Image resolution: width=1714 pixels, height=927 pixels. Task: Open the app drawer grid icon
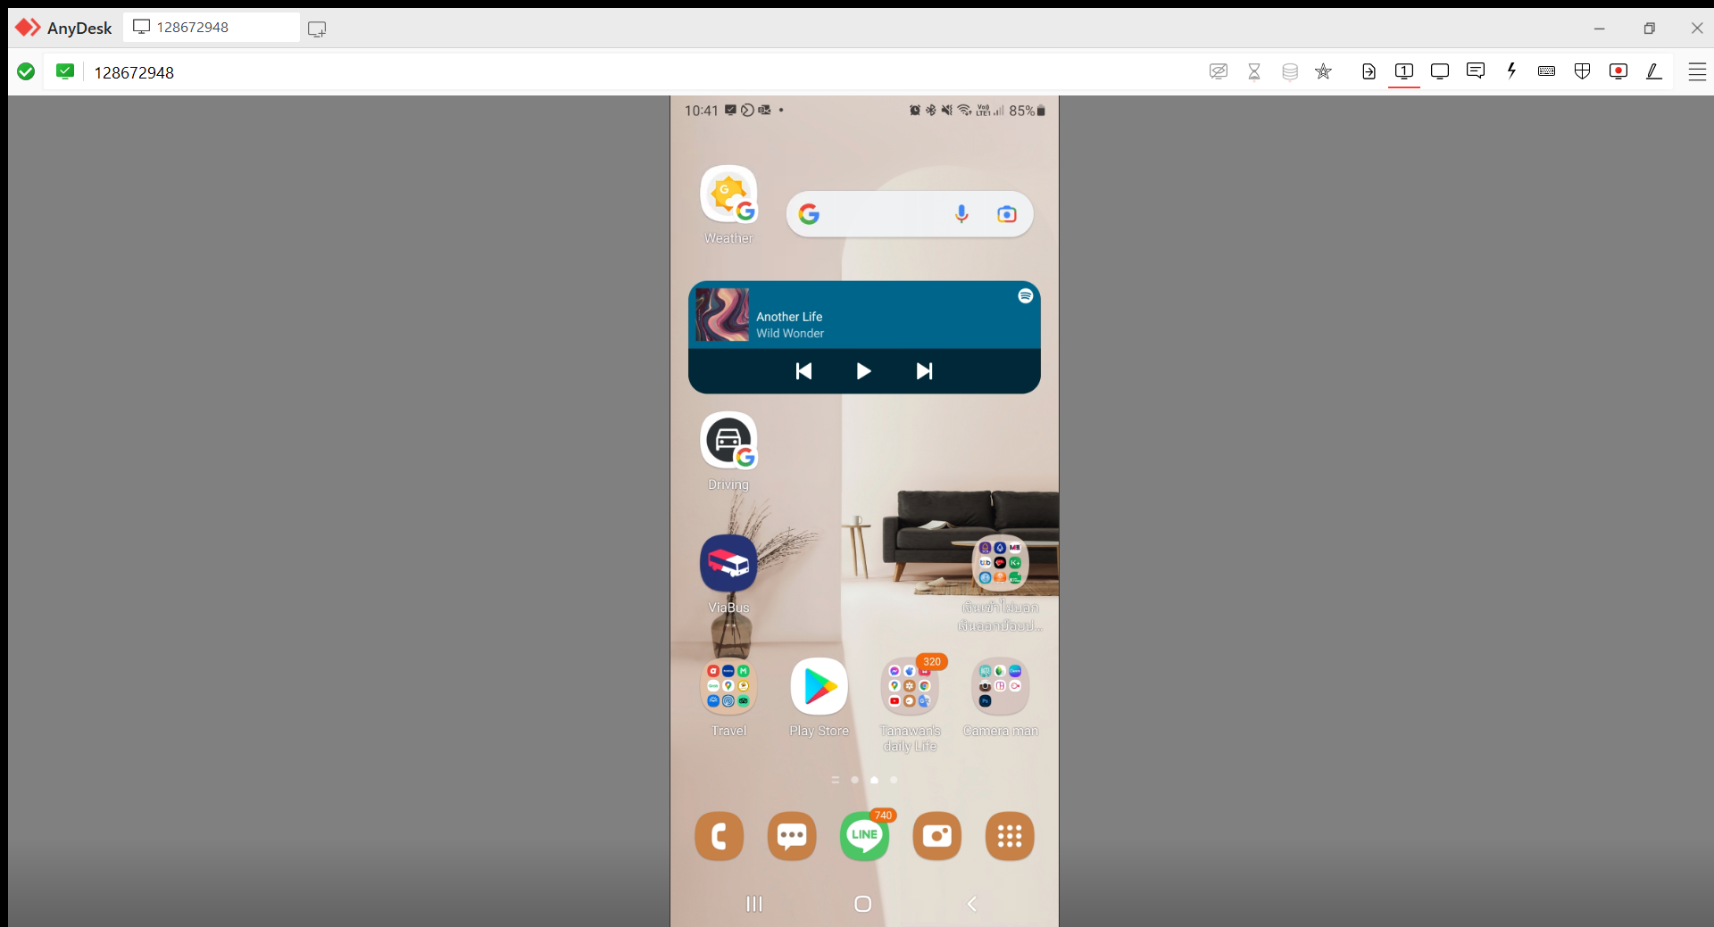coord(1010,836)
